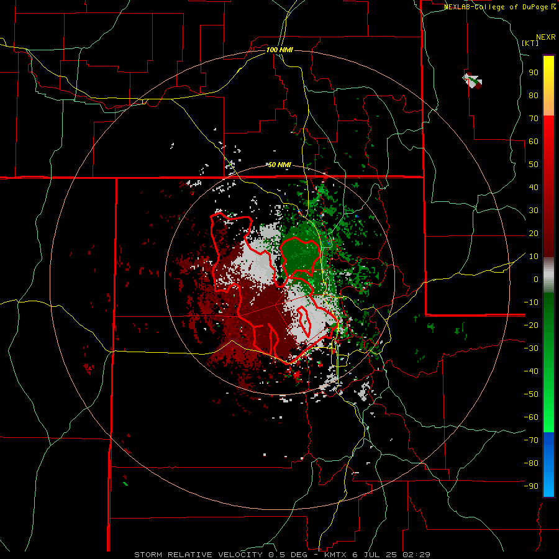Click the Storm Relative Velocity caption at the bottom
The image size is (559, 559).
click(282, 555)
